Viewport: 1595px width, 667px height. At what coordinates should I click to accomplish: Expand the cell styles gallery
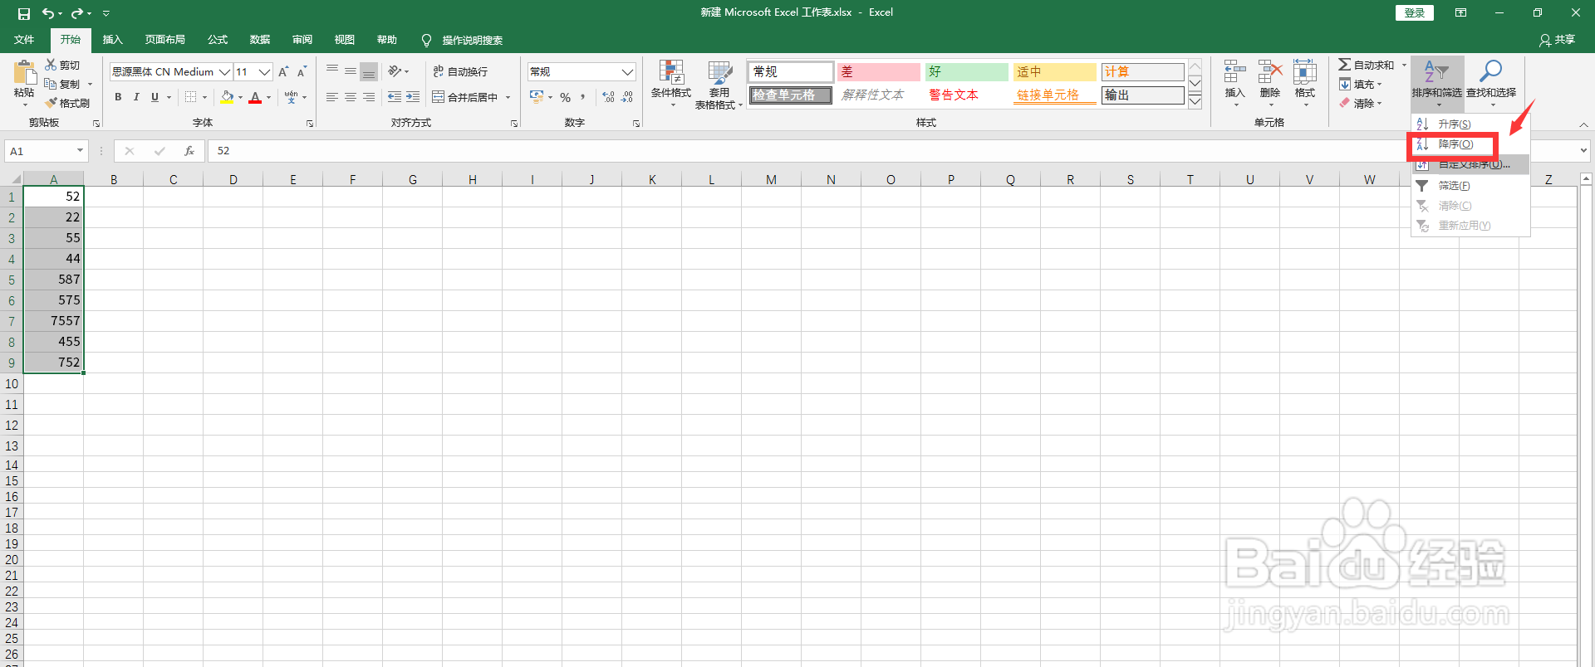click(1195, 102)
